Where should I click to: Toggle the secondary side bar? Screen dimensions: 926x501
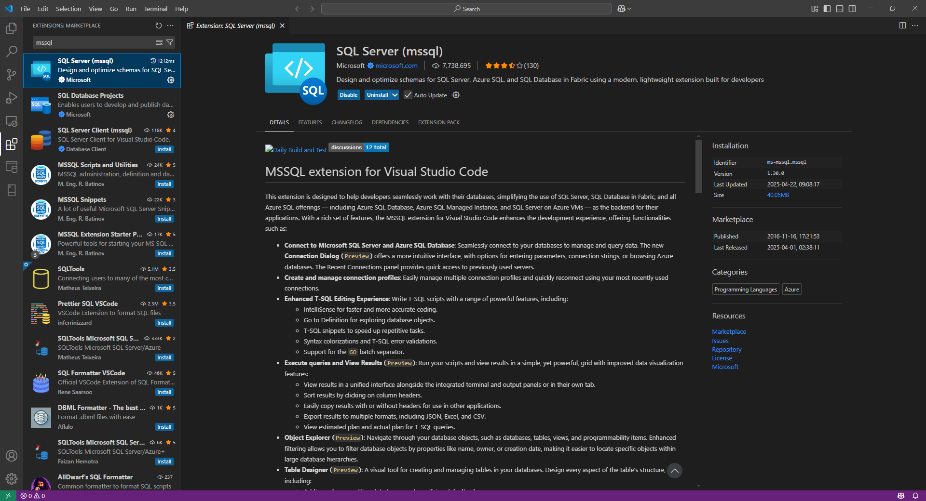(x=852, y=9)
